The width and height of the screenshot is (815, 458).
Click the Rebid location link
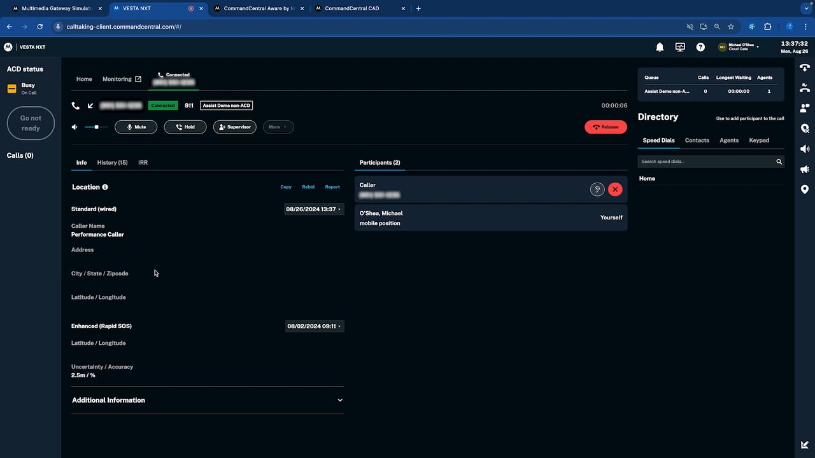[308, 187]
